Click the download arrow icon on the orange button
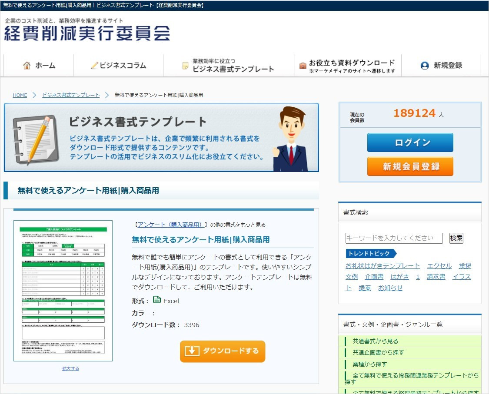 tap(191, 351)
